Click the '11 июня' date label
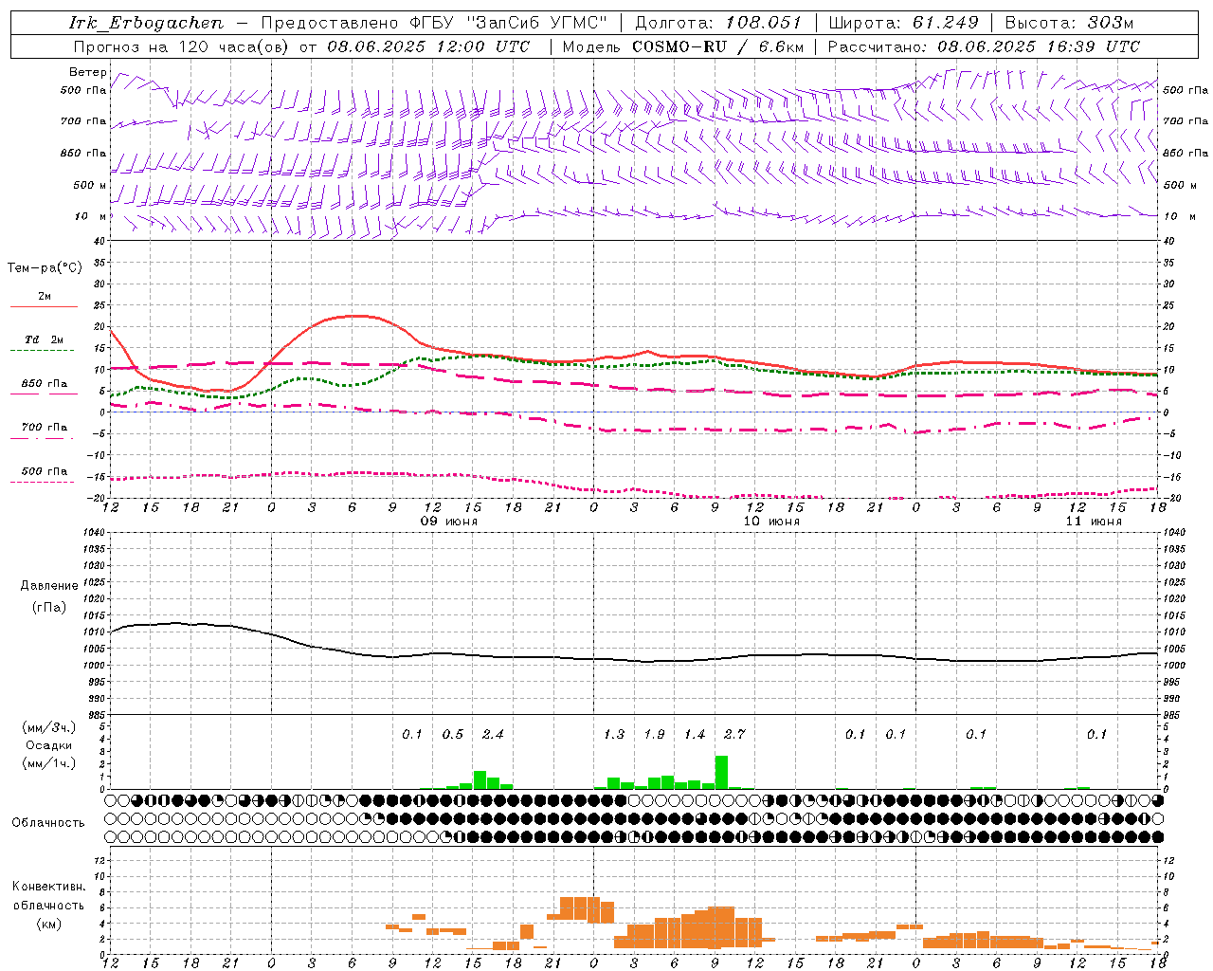 coord(1094,522)
